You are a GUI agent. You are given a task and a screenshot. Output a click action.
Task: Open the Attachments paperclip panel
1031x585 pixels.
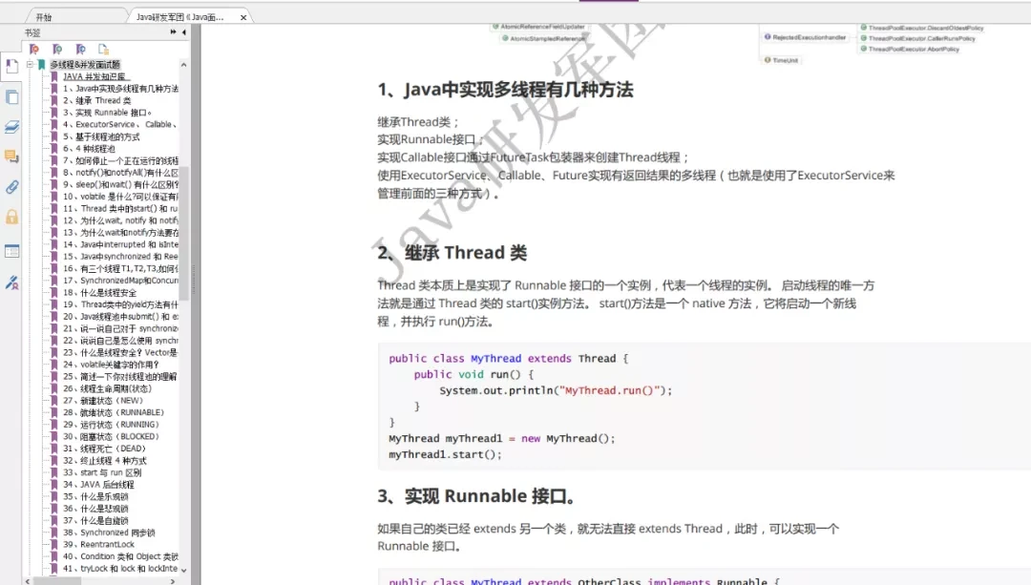tap(11, 187)
